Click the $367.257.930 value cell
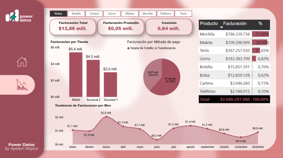The image size is (283, 158). click(x=238, y=51)
